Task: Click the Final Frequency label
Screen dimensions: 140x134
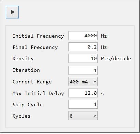Action: (x=35, y=48)
